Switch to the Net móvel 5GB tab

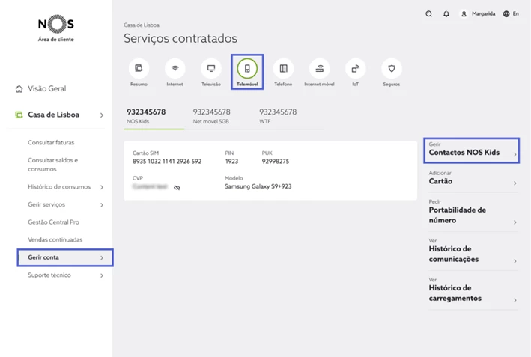pyautogui.click(x=211, y=116)
